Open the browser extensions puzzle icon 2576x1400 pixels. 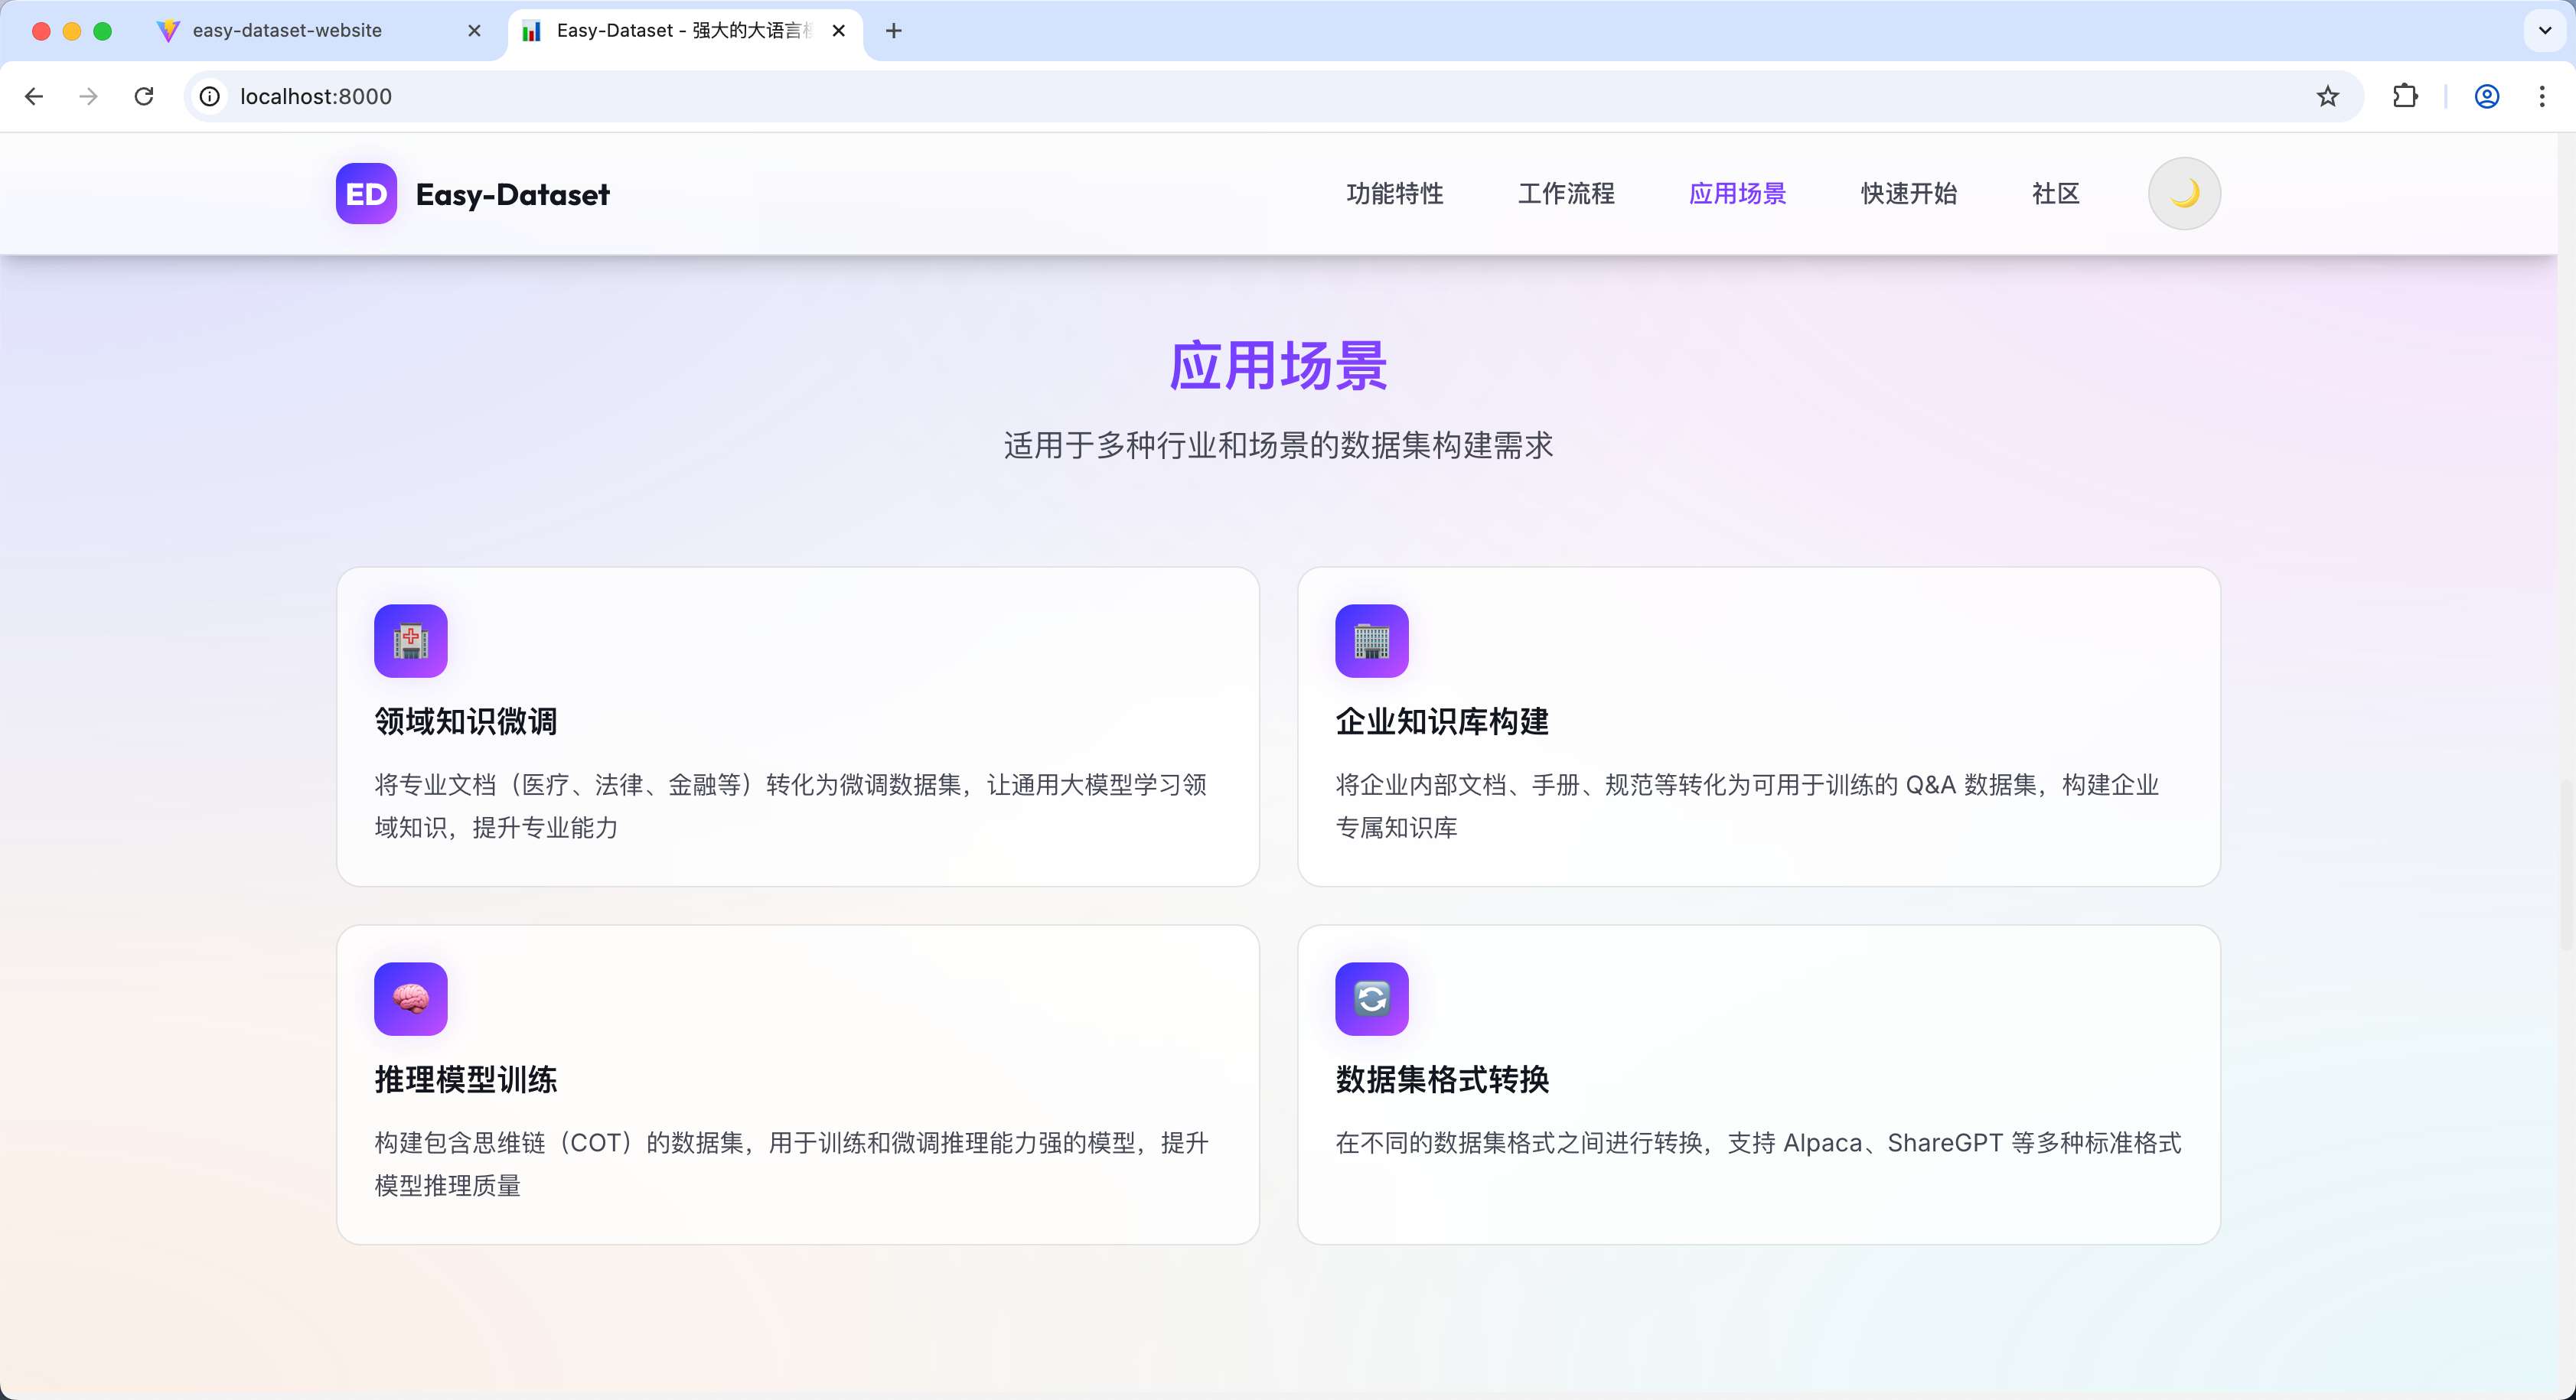point(2405,96)
